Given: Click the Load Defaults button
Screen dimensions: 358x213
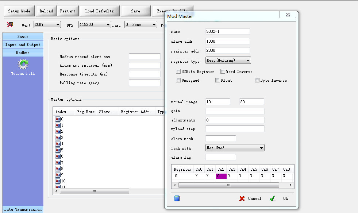Looking at the screenshot, I should [x=99, y=11].
